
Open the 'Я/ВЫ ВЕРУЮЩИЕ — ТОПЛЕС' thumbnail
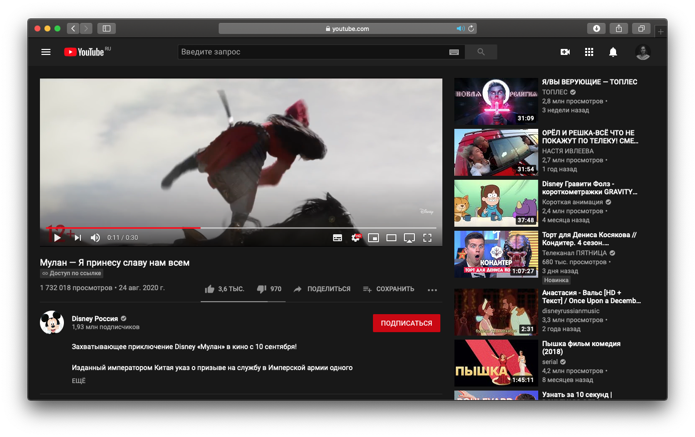[496, 101]
